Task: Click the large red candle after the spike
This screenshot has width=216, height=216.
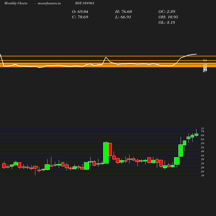Action: coord(110,149)
